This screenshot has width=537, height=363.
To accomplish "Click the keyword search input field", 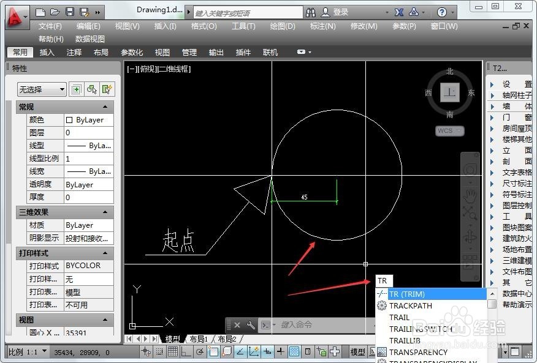I will click(x=248, y=13).
